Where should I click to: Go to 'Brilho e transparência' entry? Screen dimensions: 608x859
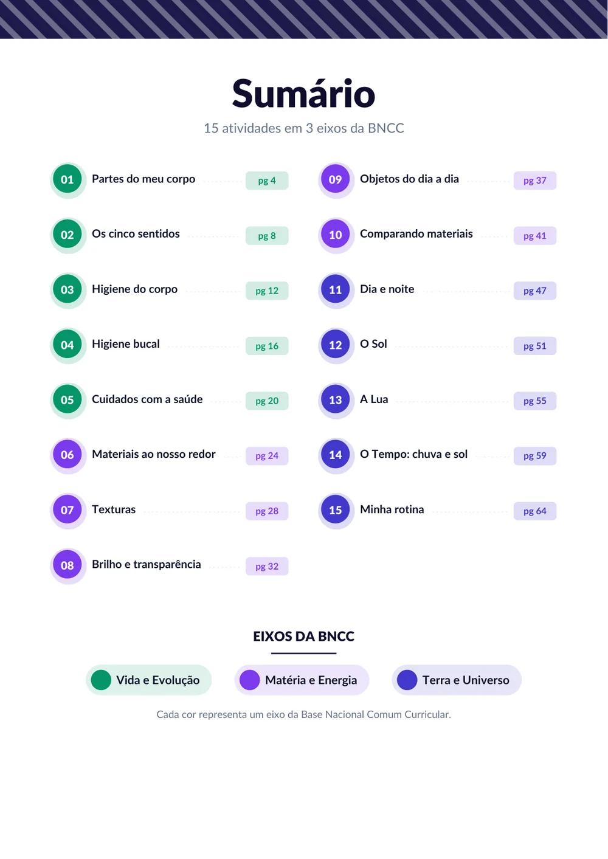click(147, 564)
